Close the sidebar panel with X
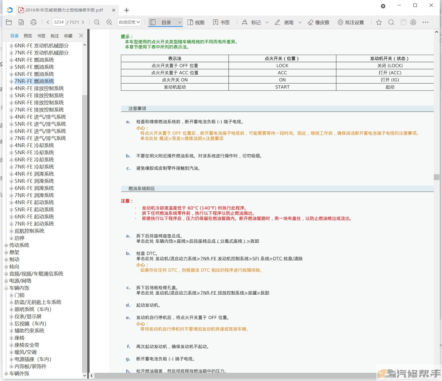 (81, 35)
